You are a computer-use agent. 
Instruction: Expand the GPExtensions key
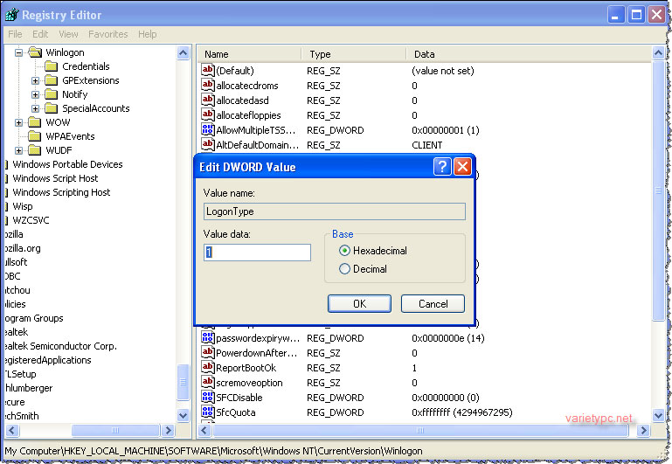(35, 80)
